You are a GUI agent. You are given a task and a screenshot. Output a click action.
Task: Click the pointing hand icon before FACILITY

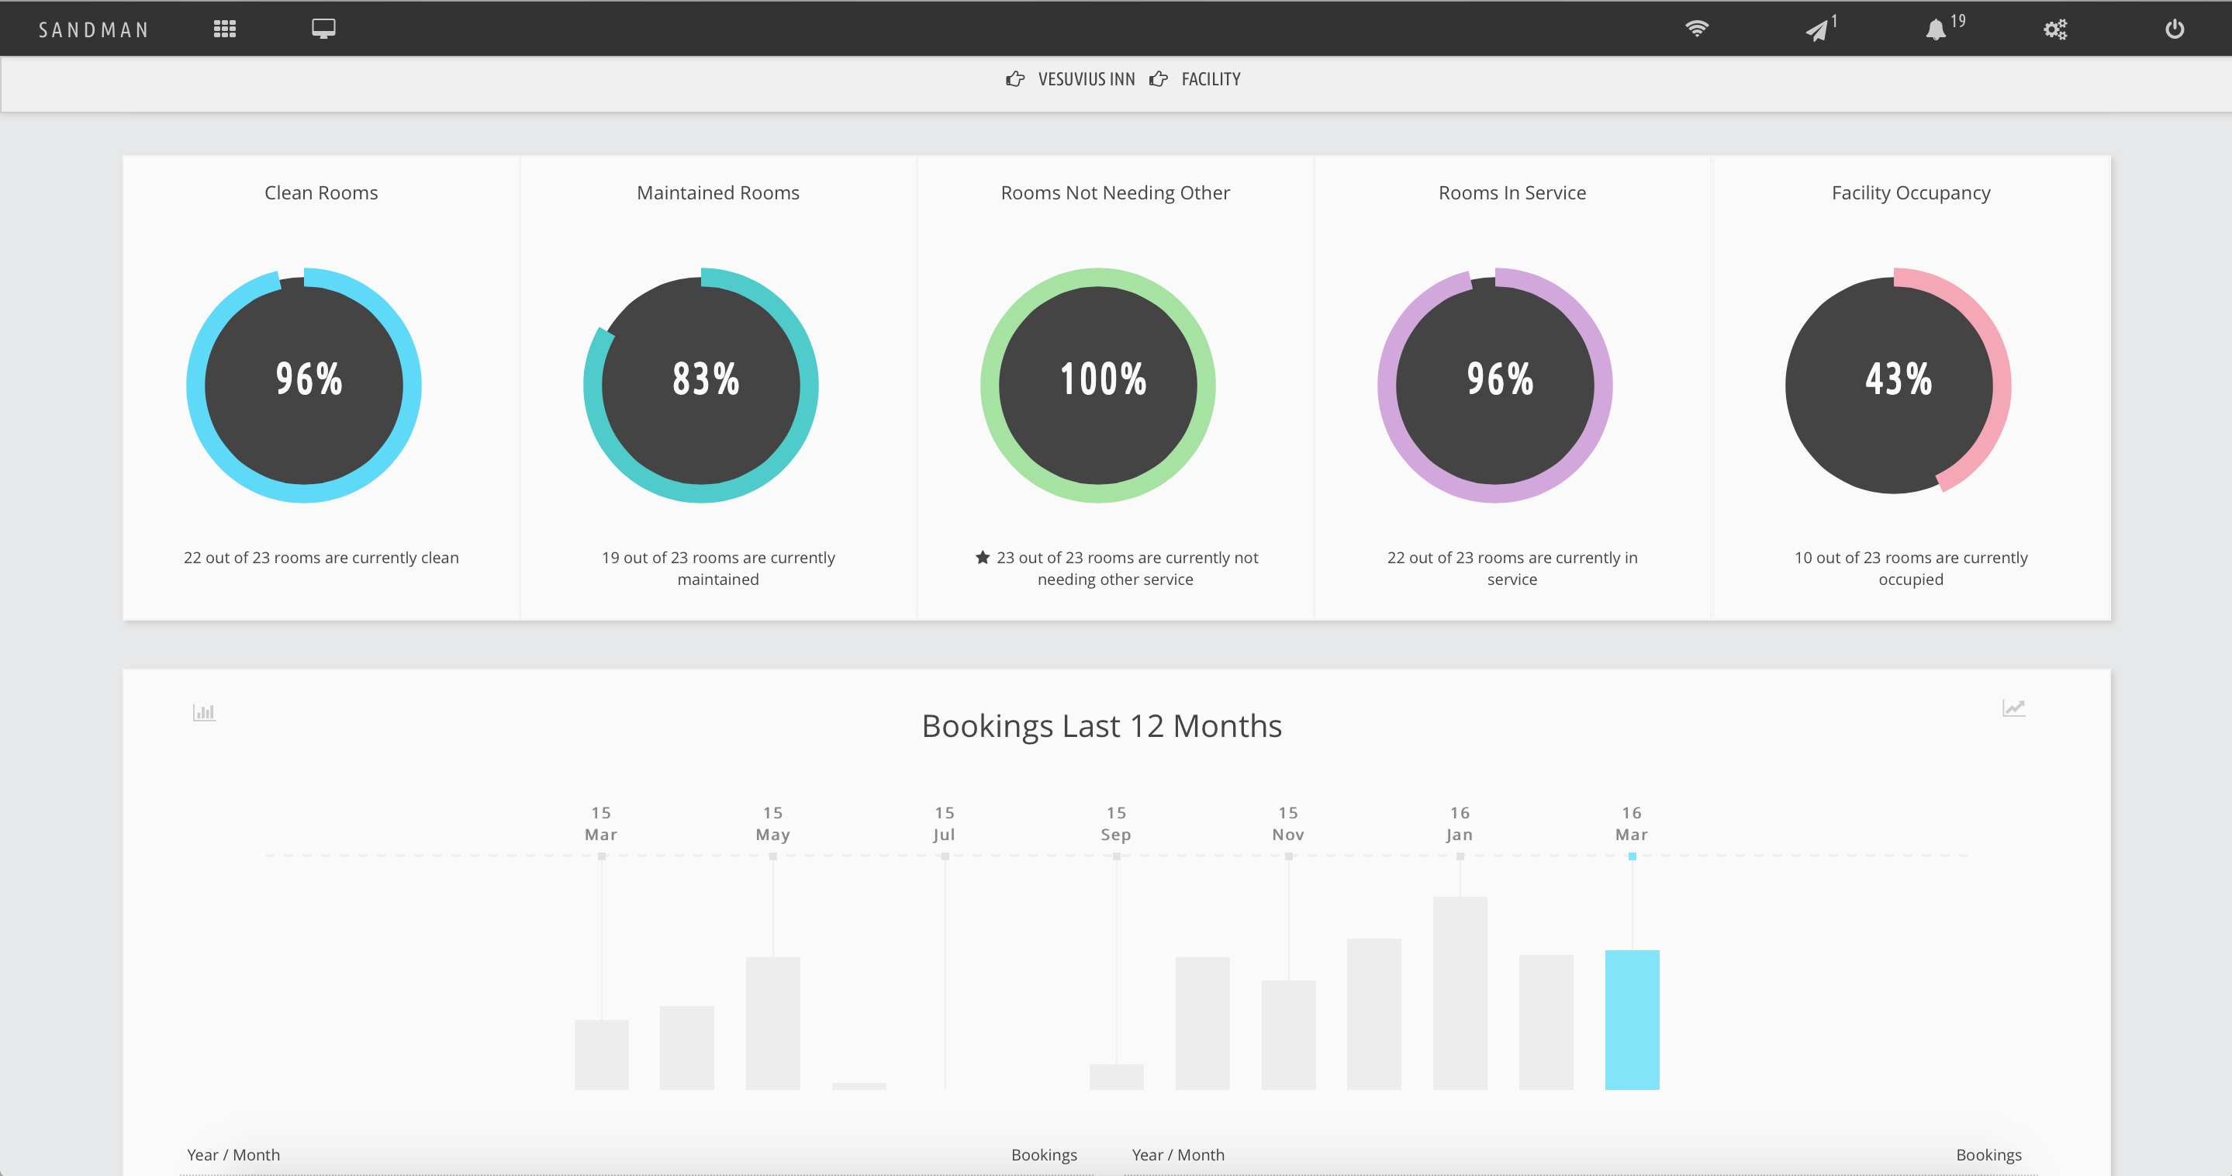coord(1159,80)
